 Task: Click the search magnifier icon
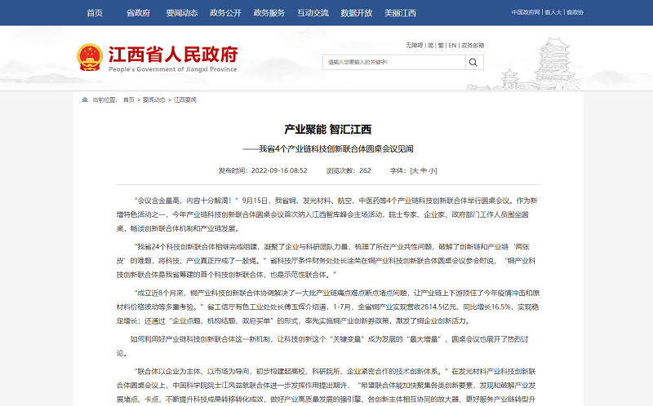pyautogui.click(x=474, y=62)
